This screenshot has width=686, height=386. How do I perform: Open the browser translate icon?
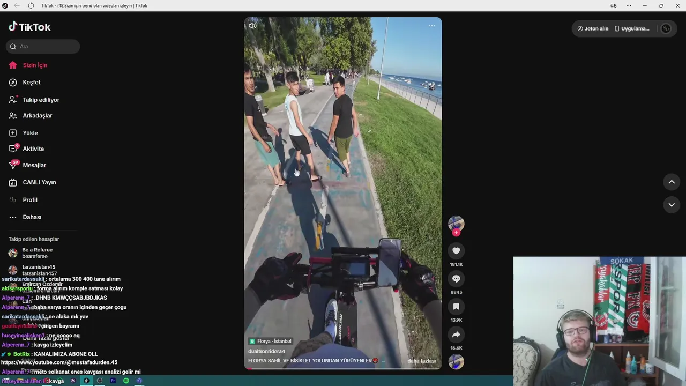coord(613,5)
